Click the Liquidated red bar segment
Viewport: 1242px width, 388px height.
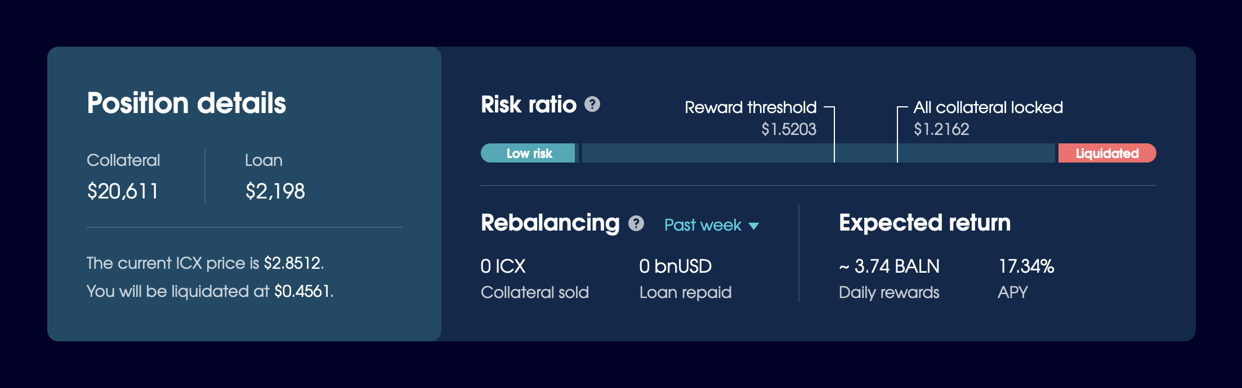tap(1107, 153)
